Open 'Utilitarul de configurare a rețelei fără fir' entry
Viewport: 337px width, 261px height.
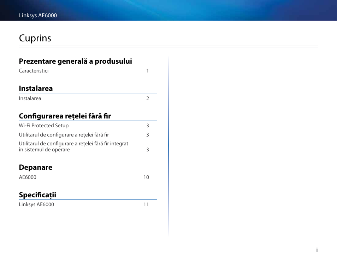[64, 135]
